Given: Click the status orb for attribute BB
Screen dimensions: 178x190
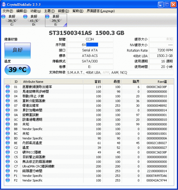Looking at the screenshot, I should (x=8, y=129).
